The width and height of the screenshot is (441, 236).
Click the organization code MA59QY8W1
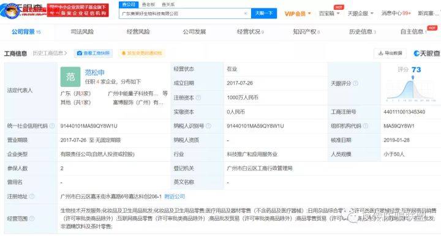click(399, 126)
